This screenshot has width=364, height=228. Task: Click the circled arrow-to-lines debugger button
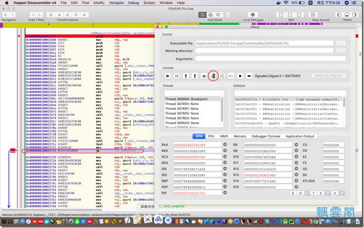tap(213, 76)
